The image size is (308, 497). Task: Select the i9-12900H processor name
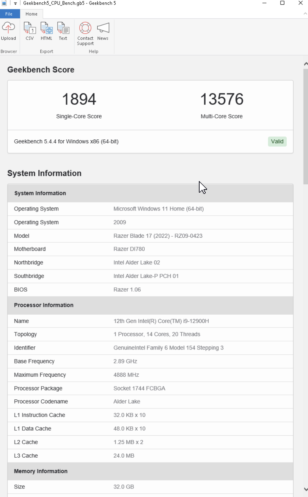pos(161,321)
